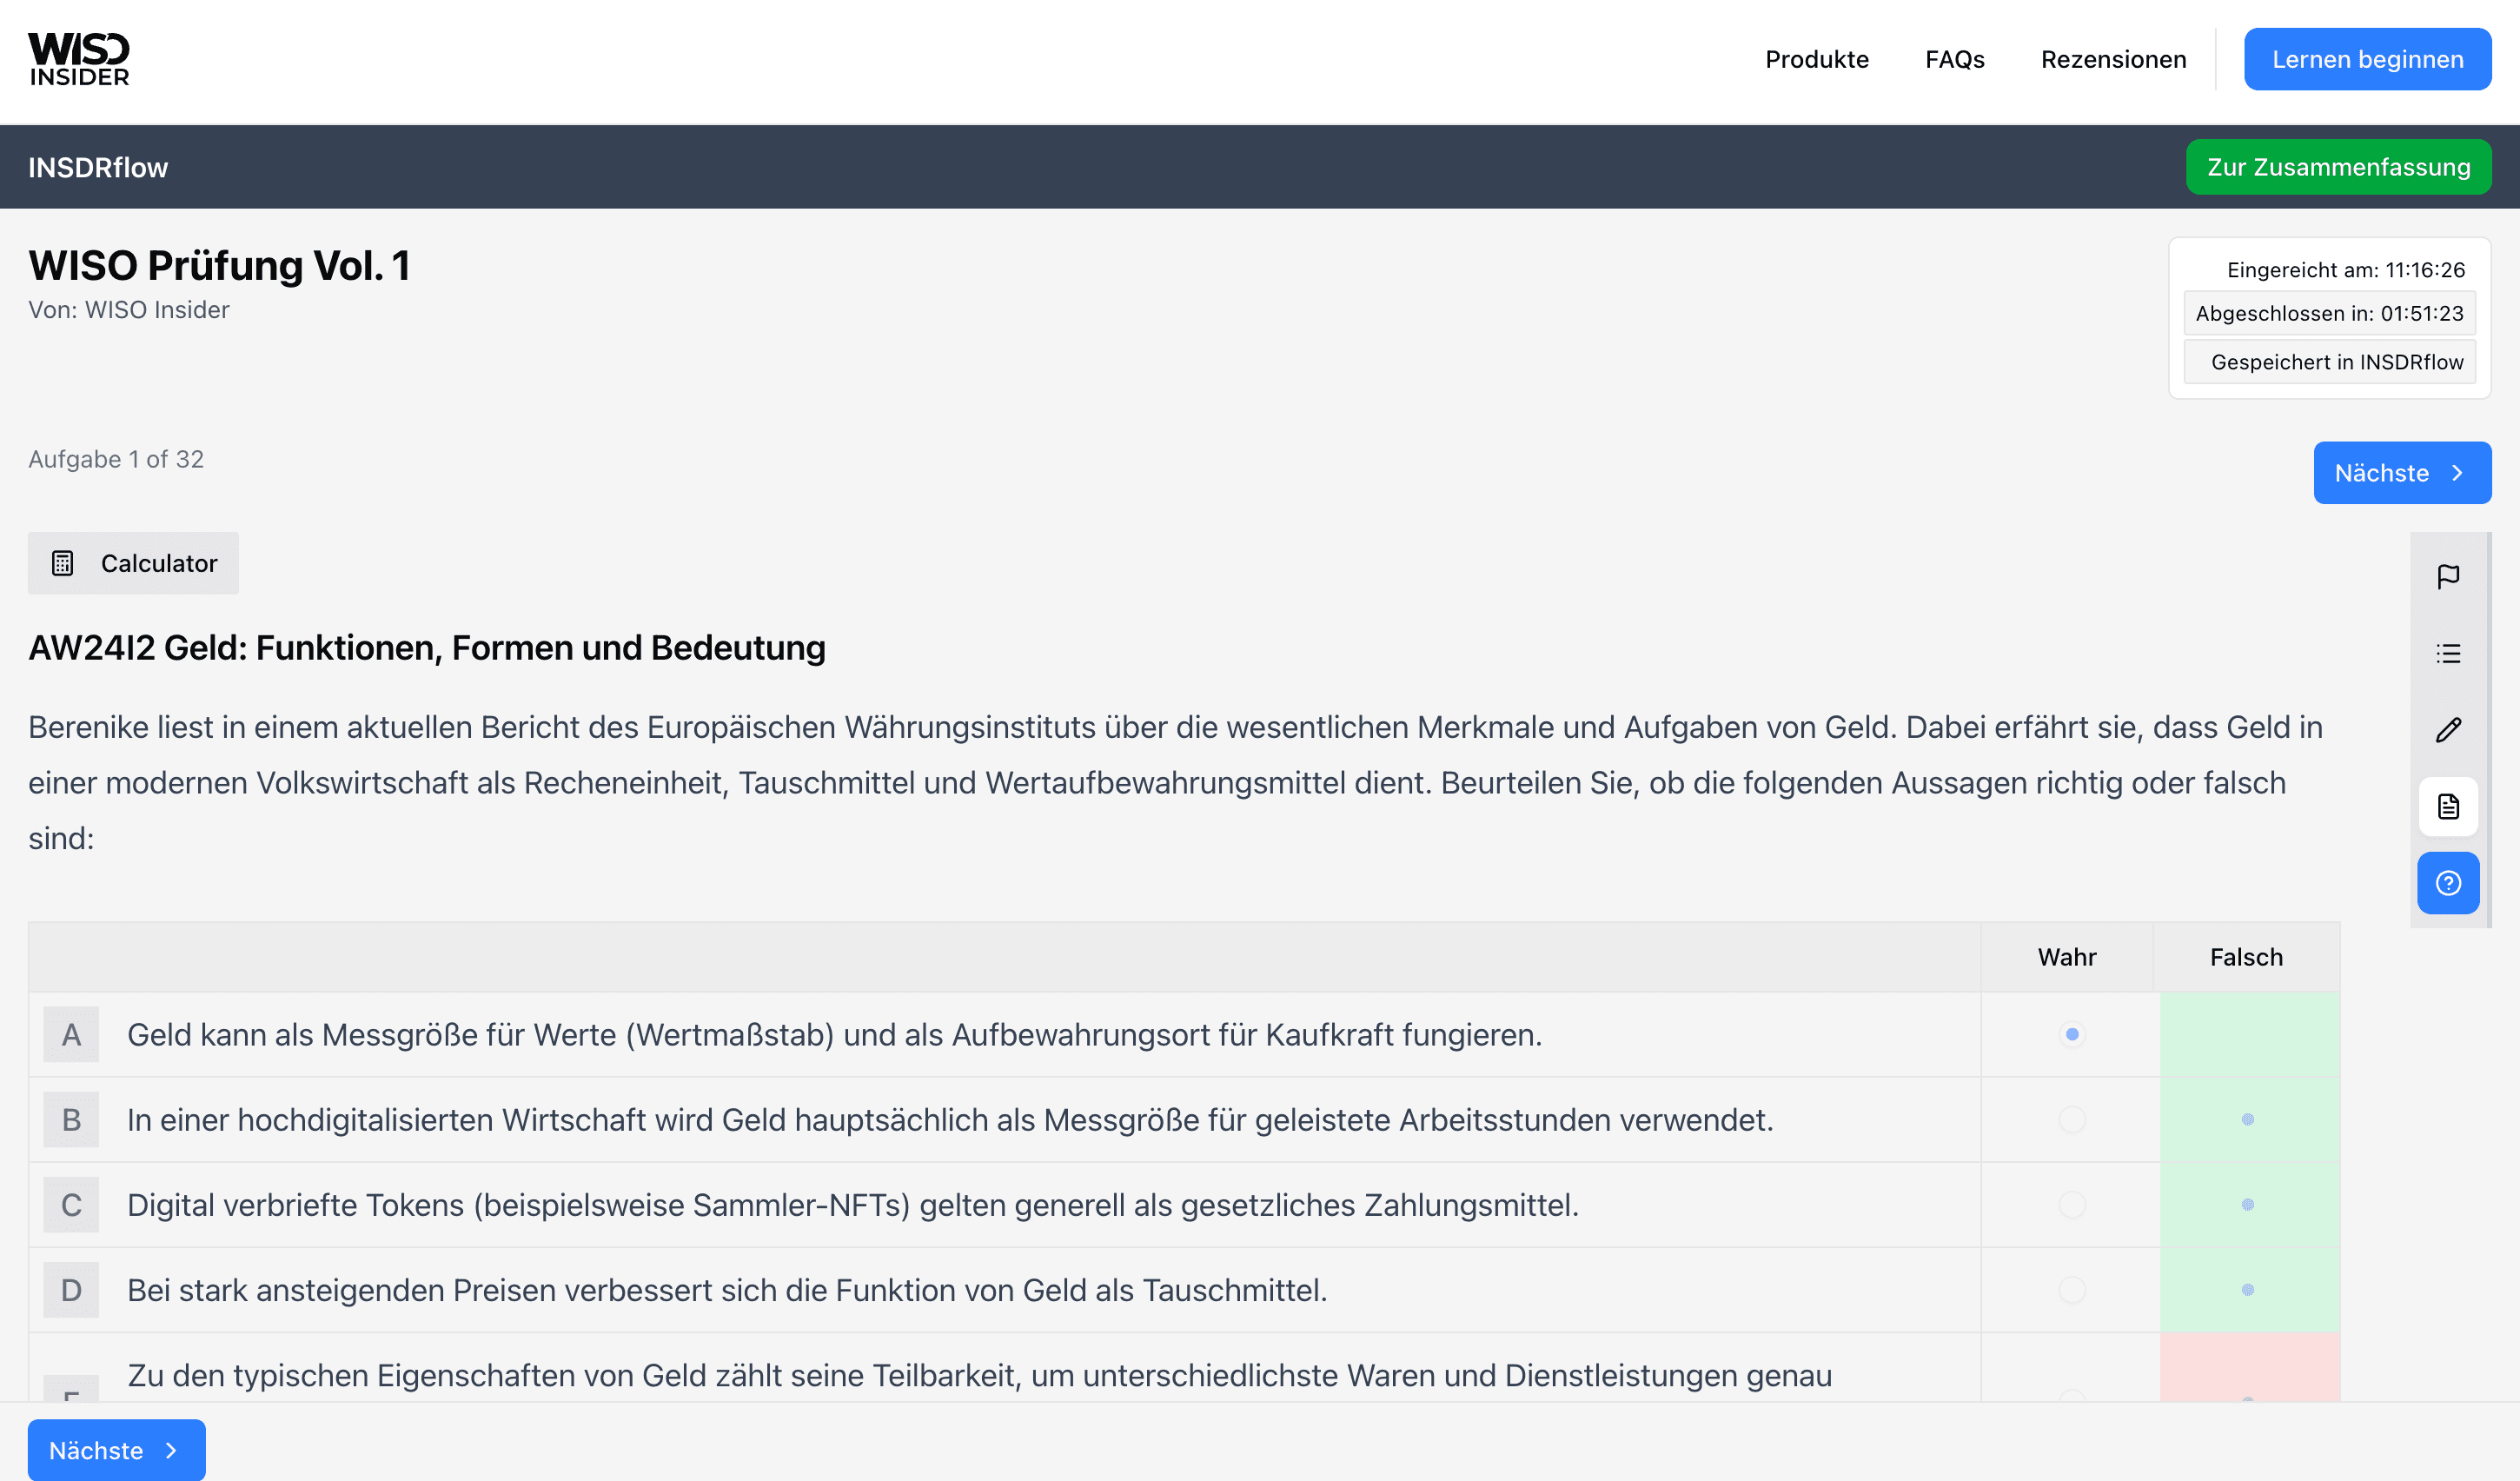This screenshot has width=2520, height=1481.
Task: Click the row letter B
Action: click(x=71, y=1119)
